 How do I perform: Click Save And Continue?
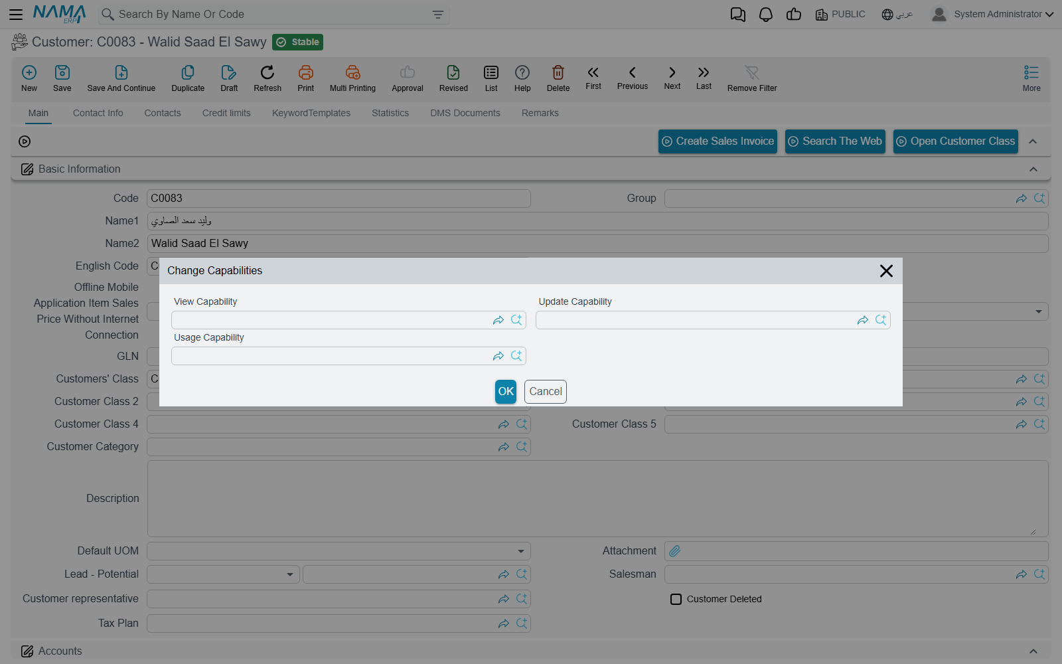[121, 78]
